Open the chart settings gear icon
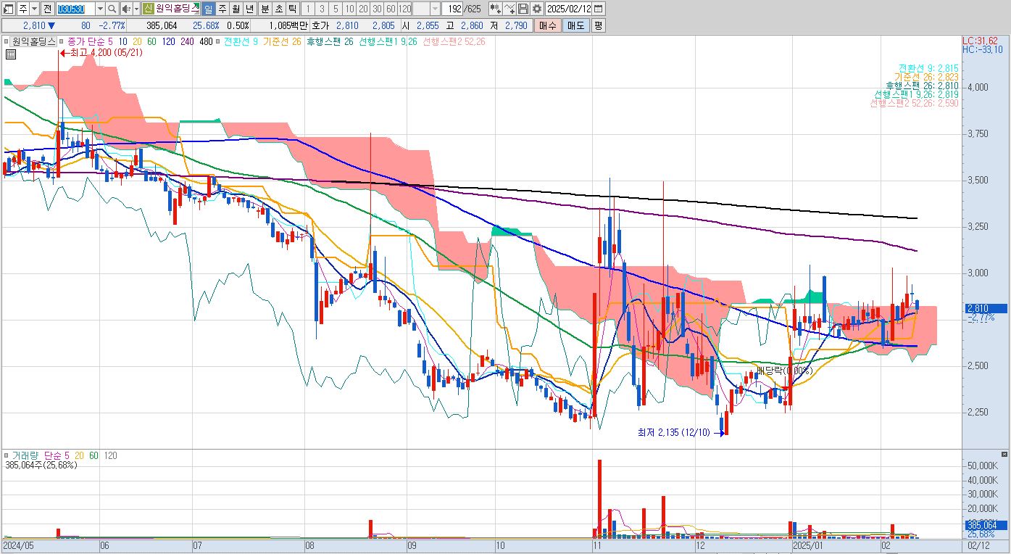1011x554 pixels. pyautogui.click(x=536, y=9)
